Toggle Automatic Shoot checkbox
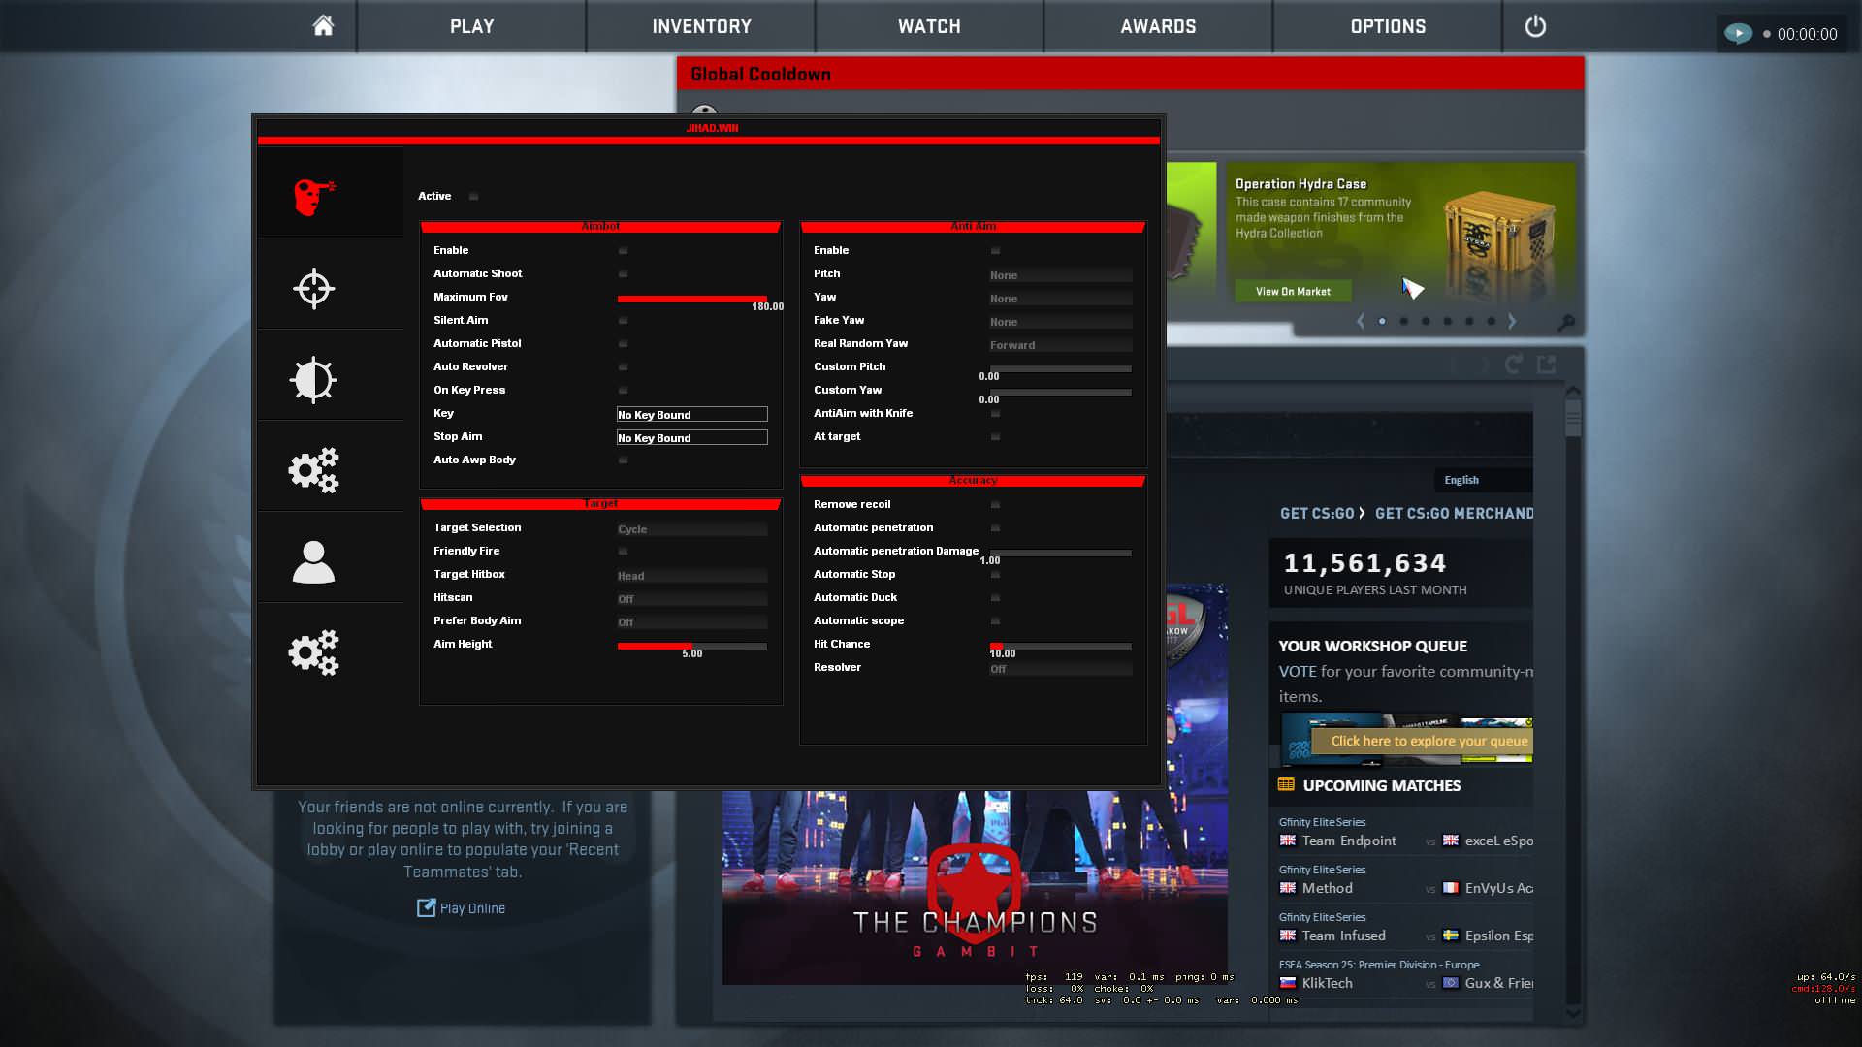 click(623, 274)
